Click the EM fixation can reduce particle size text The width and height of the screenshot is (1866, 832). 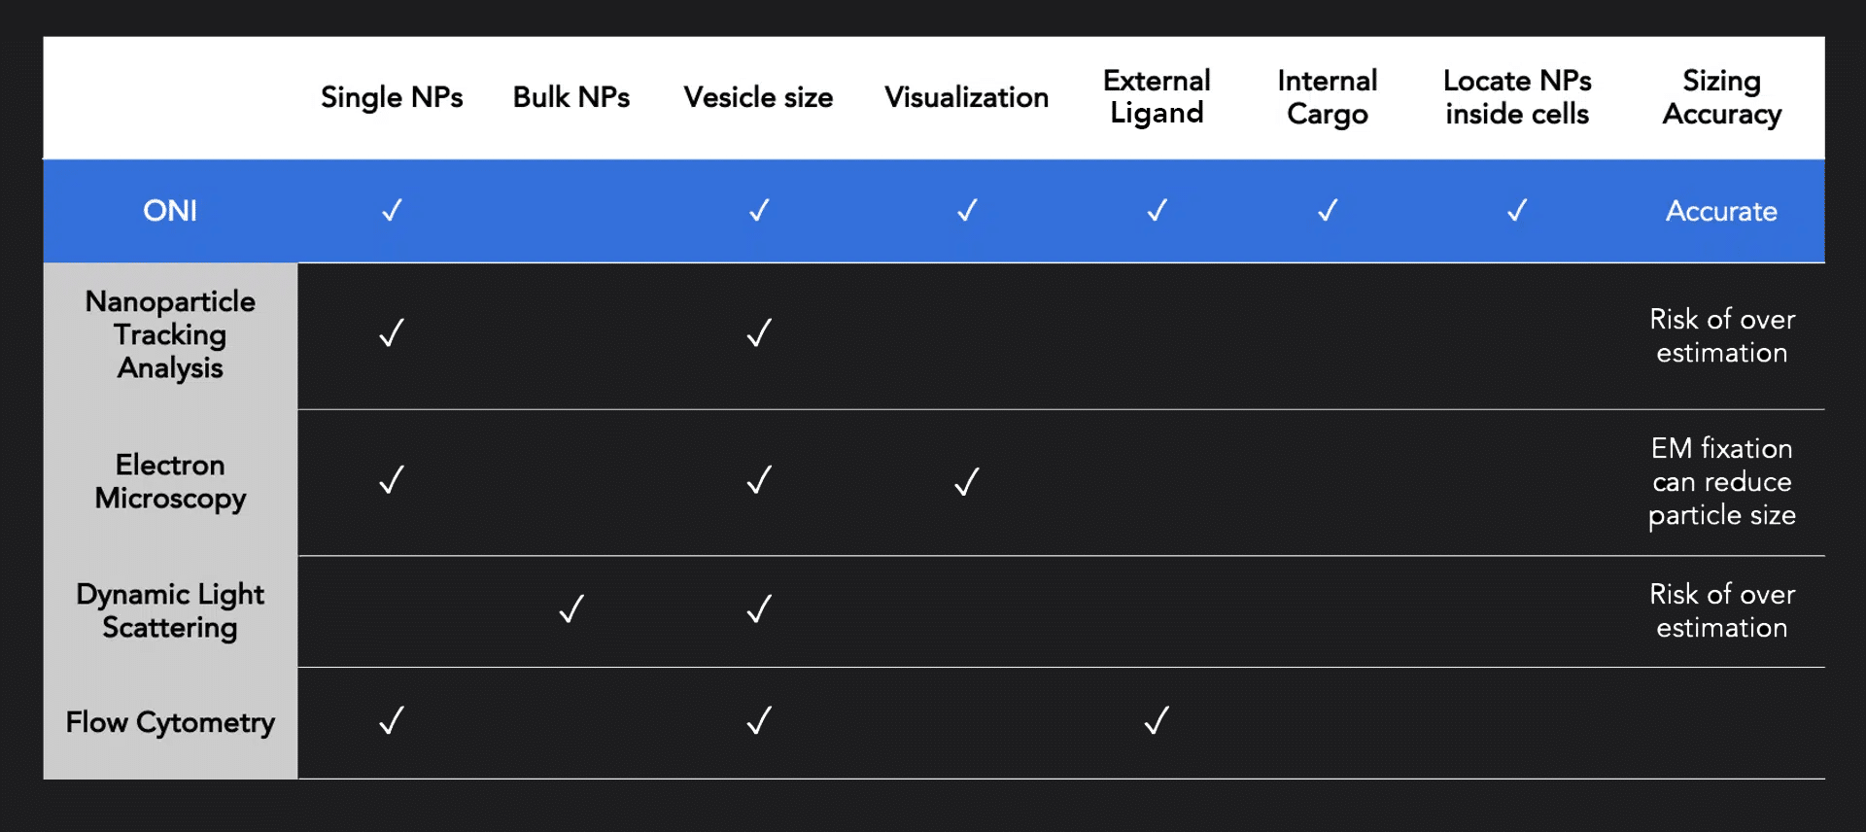(1721, 482)
